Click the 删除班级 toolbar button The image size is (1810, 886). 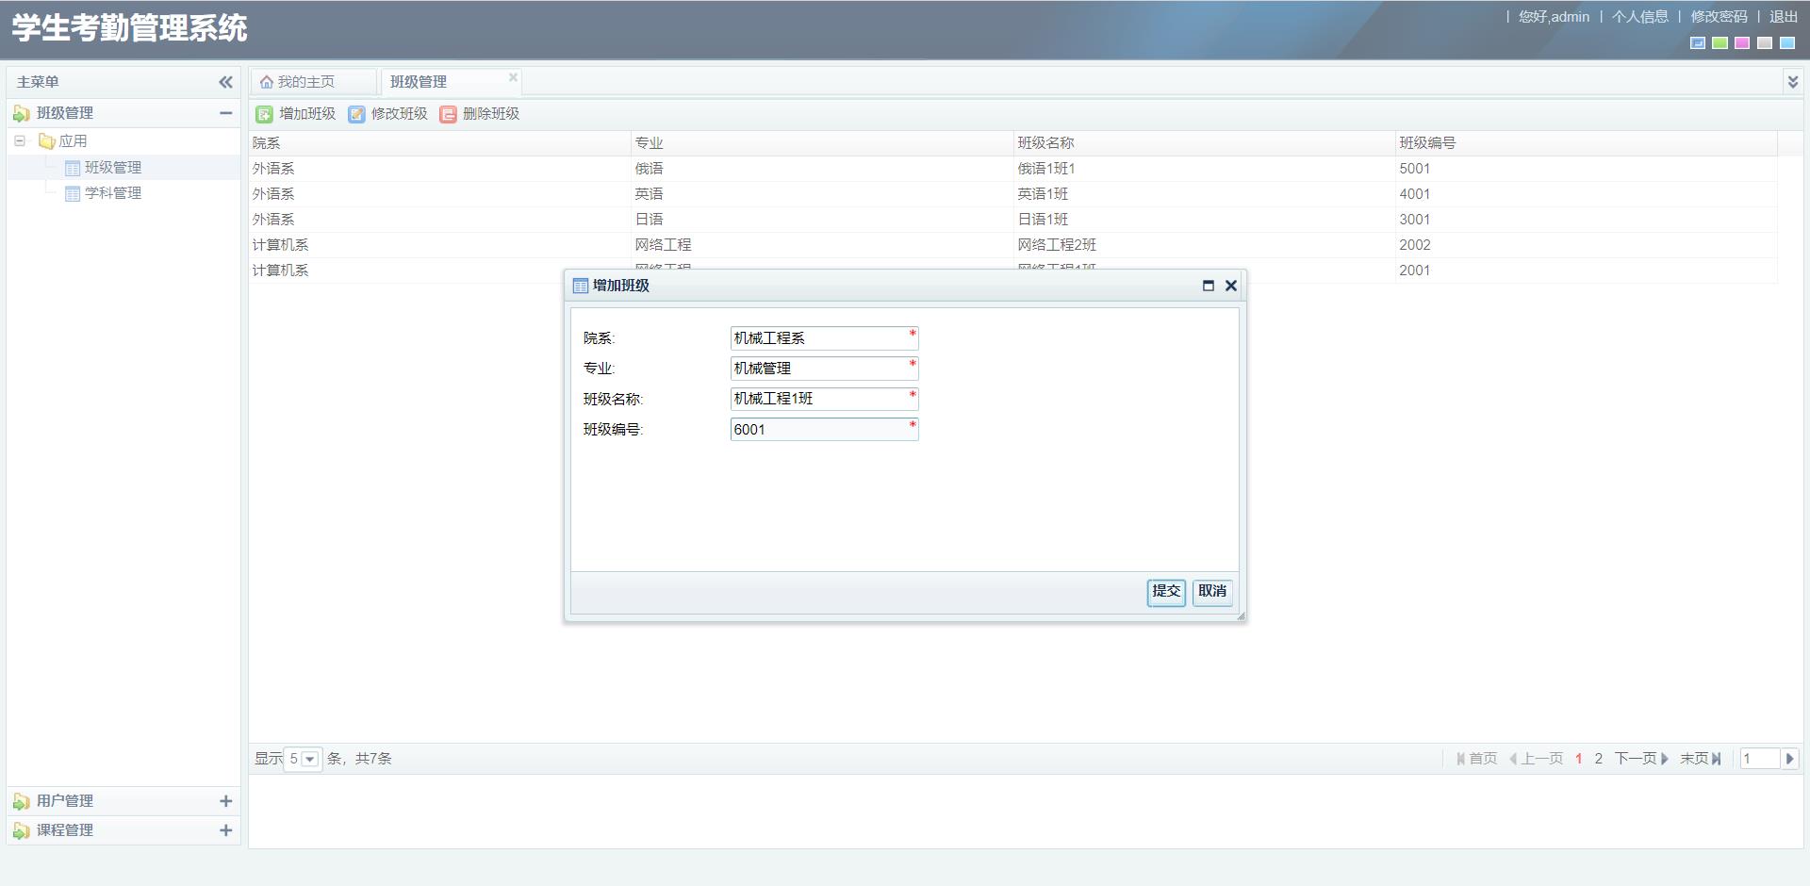[480, 114]
